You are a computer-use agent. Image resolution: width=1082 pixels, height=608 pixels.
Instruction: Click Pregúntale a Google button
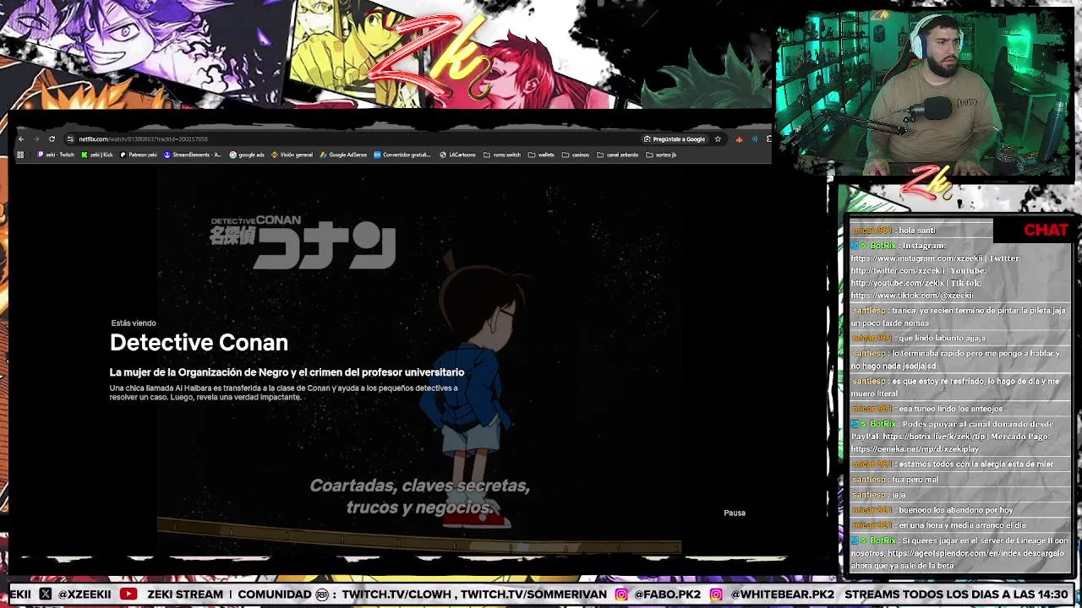point(675,138)
